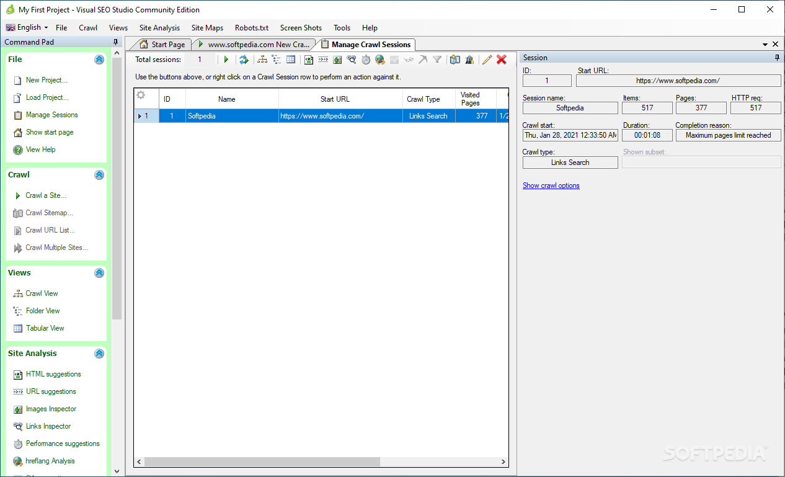Click the Performance stopwatch toolbar icon
The height and width of the screenshot is (477, 785).
coord(366,60)
